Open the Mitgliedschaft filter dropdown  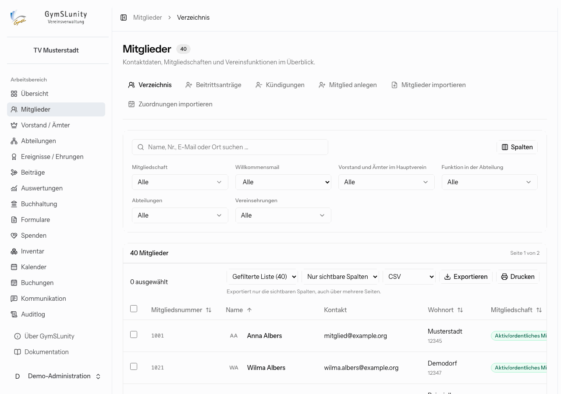click(x=180, y=182)
